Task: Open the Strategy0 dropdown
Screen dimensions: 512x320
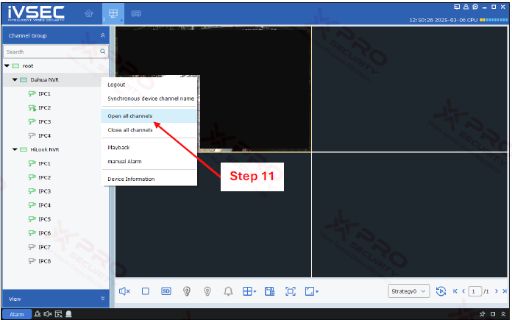Action: click(408, 291)
